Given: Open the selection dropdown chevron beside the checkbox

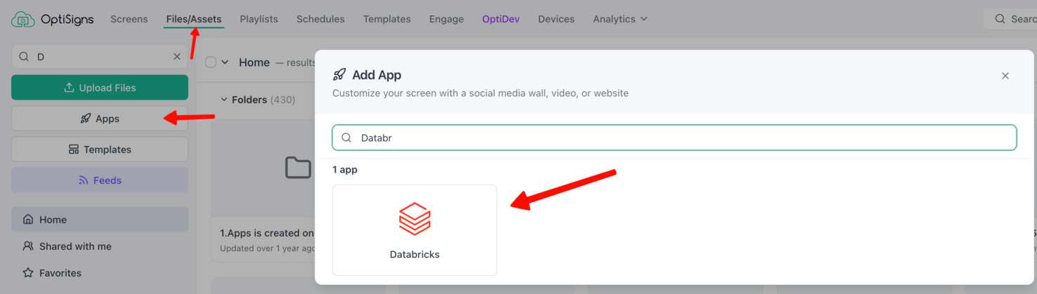Looking at the screenshot, I should [x=225, y=62].
